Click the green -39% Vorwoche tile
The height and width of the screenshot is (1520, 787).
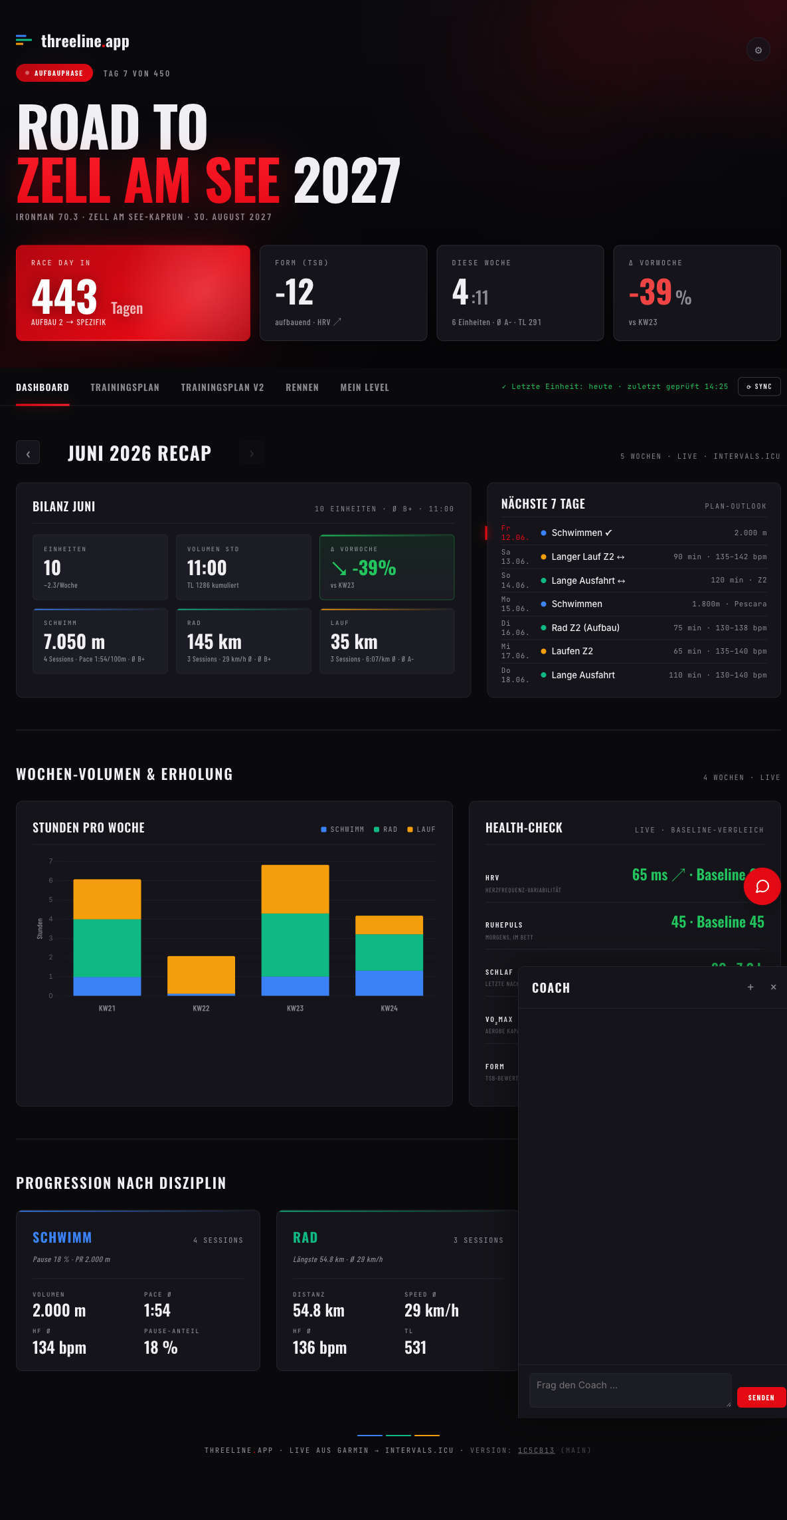point(387,567)
